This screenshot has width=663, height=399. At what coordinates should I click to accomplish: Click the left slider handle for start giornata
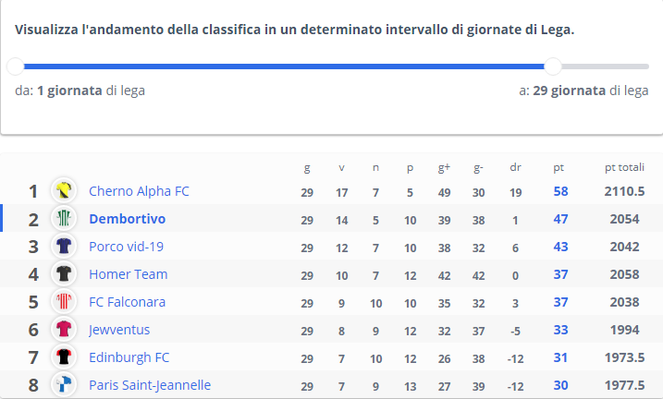click(x=16, y=66)
